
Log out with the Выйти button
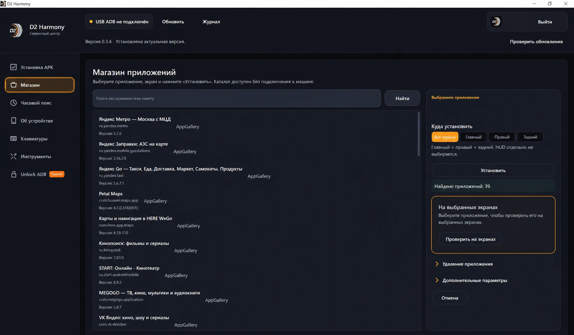click(x=545, y=22)
